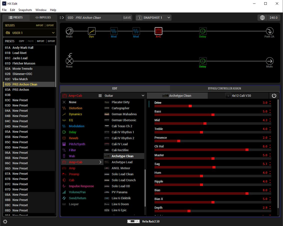Image resolution: width=283 pixels, height=226 pixels.
Task: Open the Guitar amp type dropdown
Action: click(x=124, y=96)
